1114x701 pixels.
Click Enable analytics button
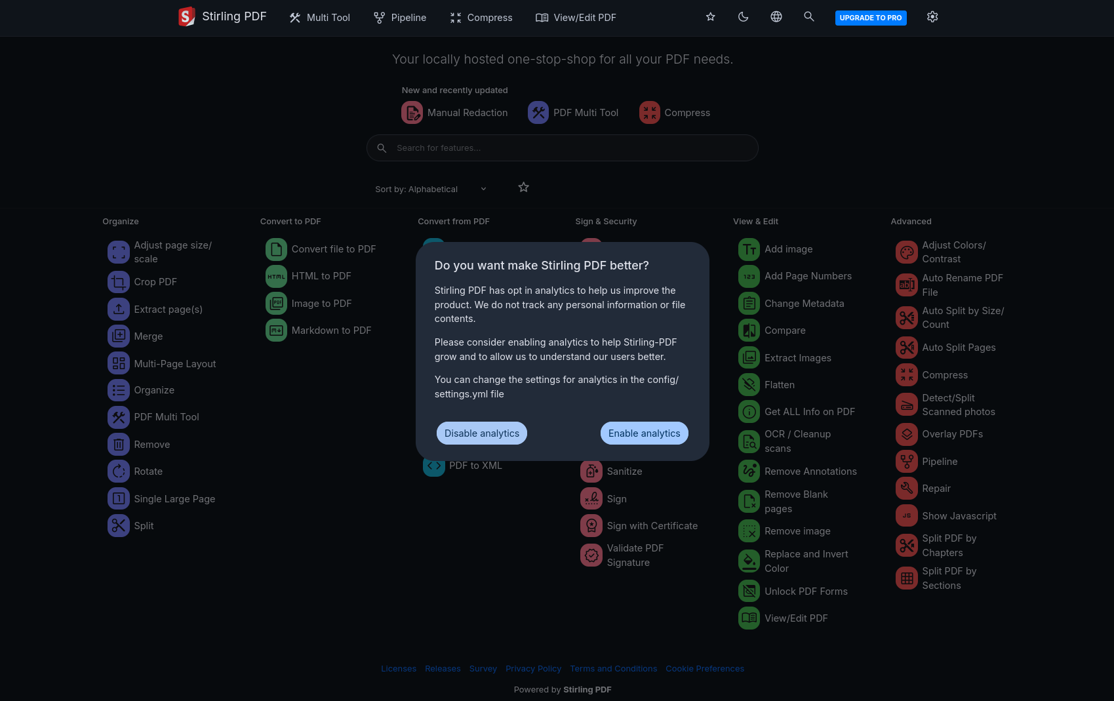[x=645, y=433]
